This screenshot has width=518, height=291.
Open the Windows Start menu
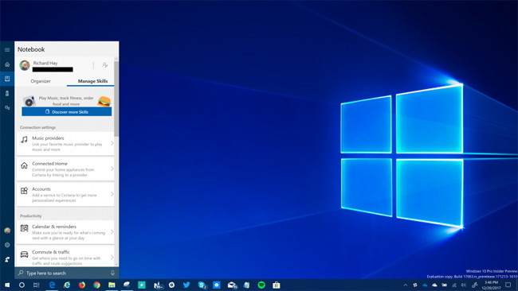point(7,285)
